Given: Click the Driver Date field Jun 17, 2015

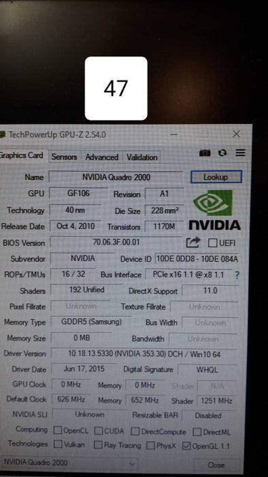Looking at the screenshot, I should point(84,369).
